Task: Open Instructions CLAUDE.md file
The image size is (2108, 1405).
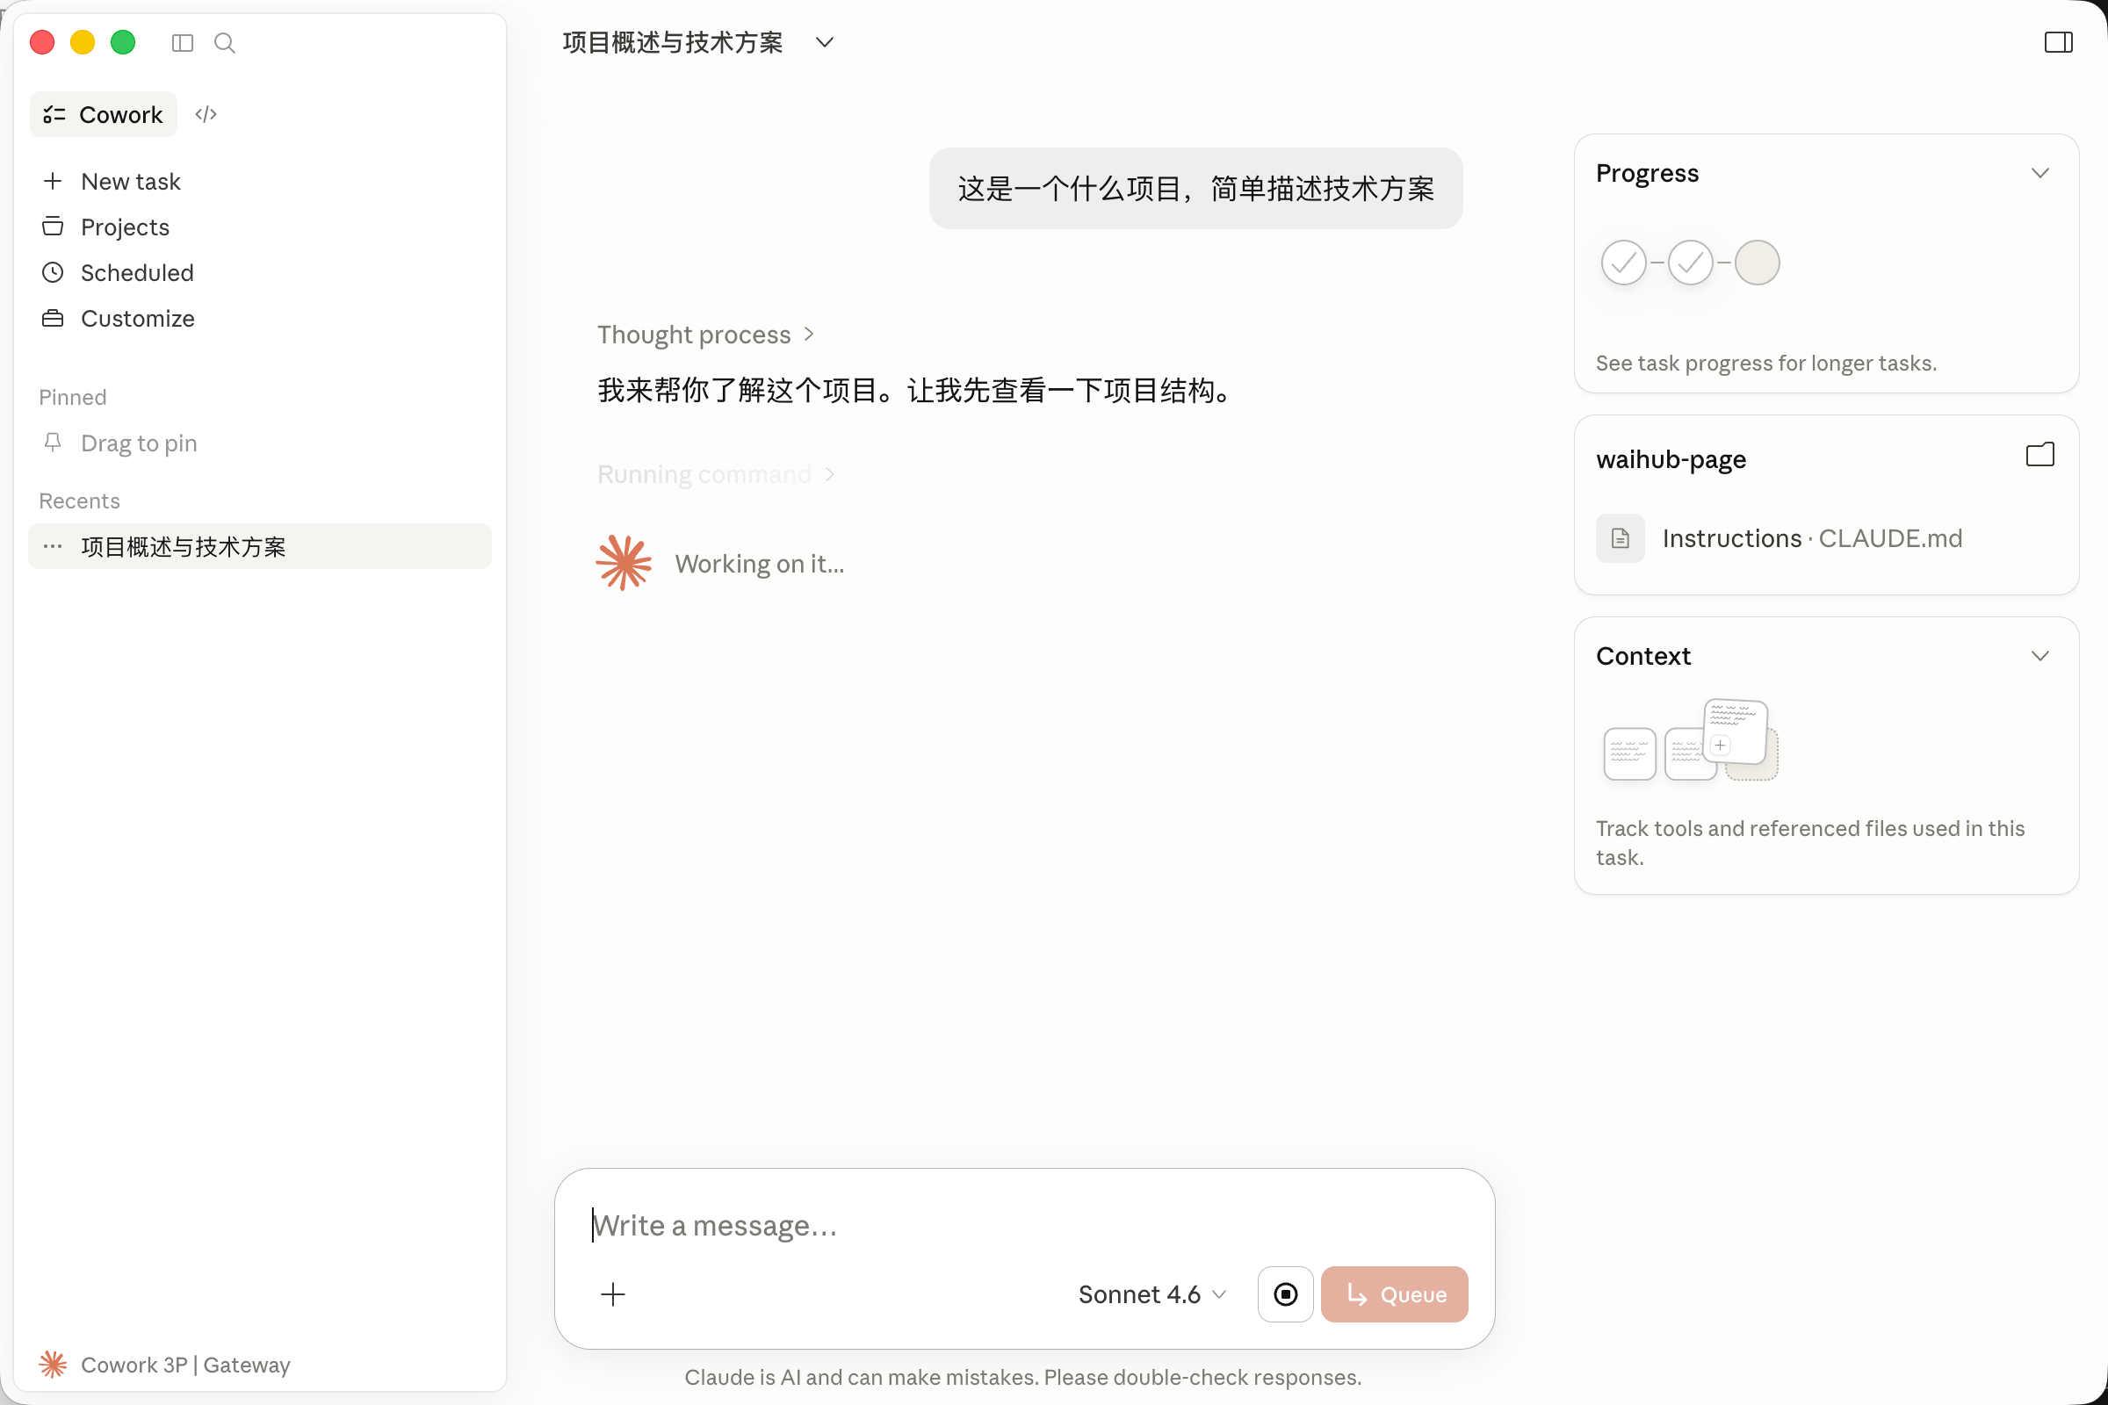Action: 1826,538
